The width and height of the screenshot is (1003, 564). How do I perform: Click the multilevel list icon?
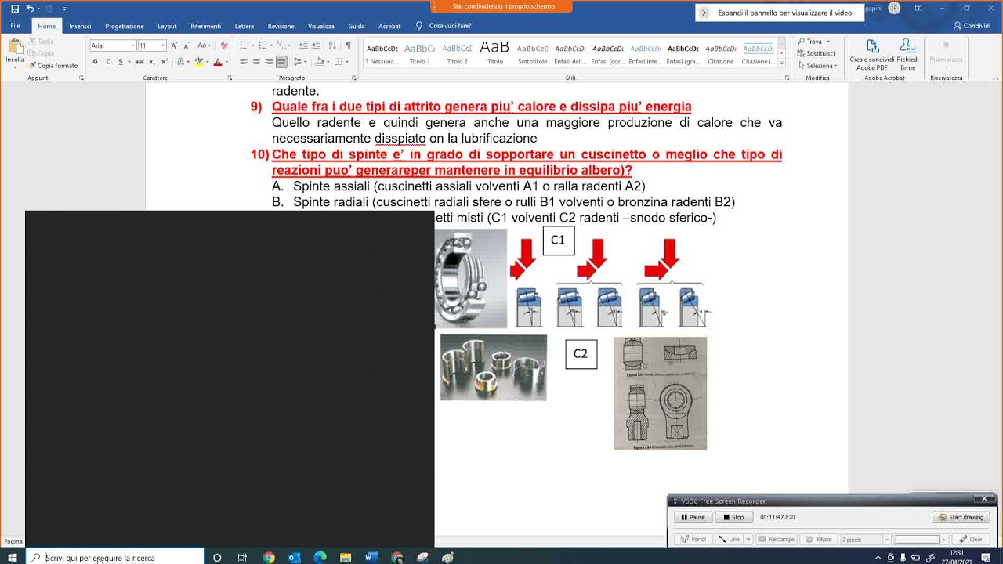coord(283,45)
